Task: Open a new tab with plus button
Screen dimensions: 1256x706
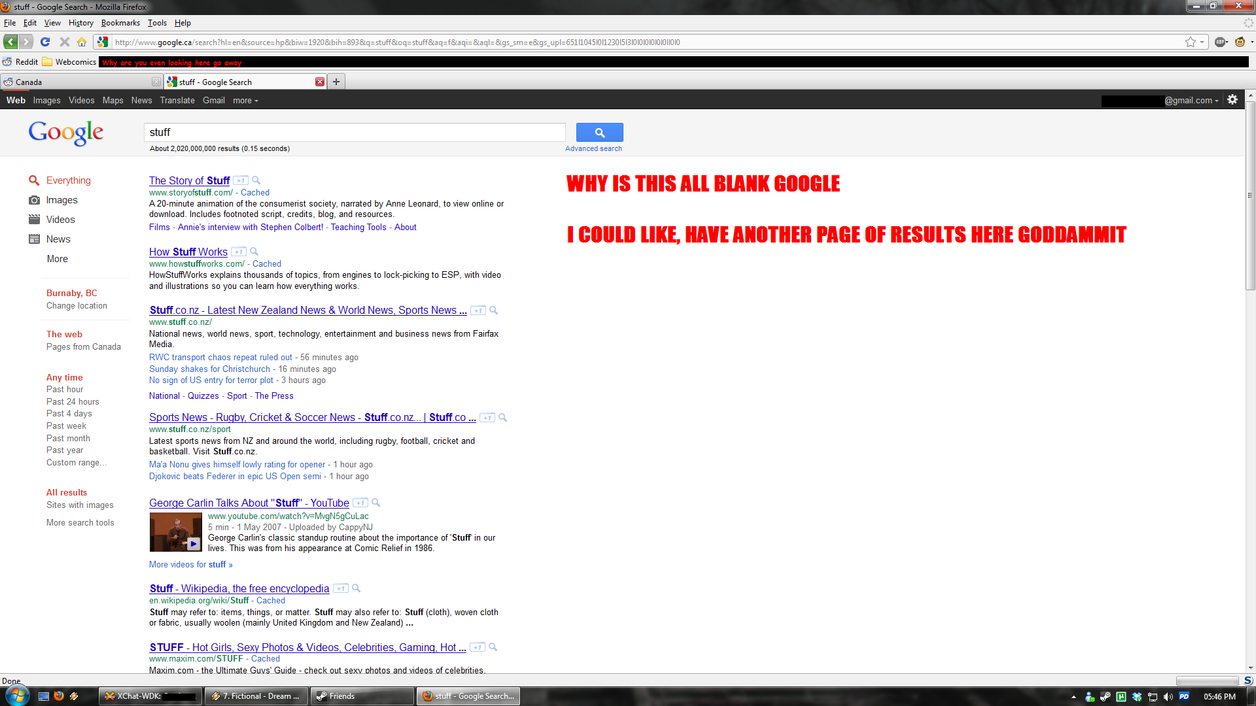Action: [336, 82]
